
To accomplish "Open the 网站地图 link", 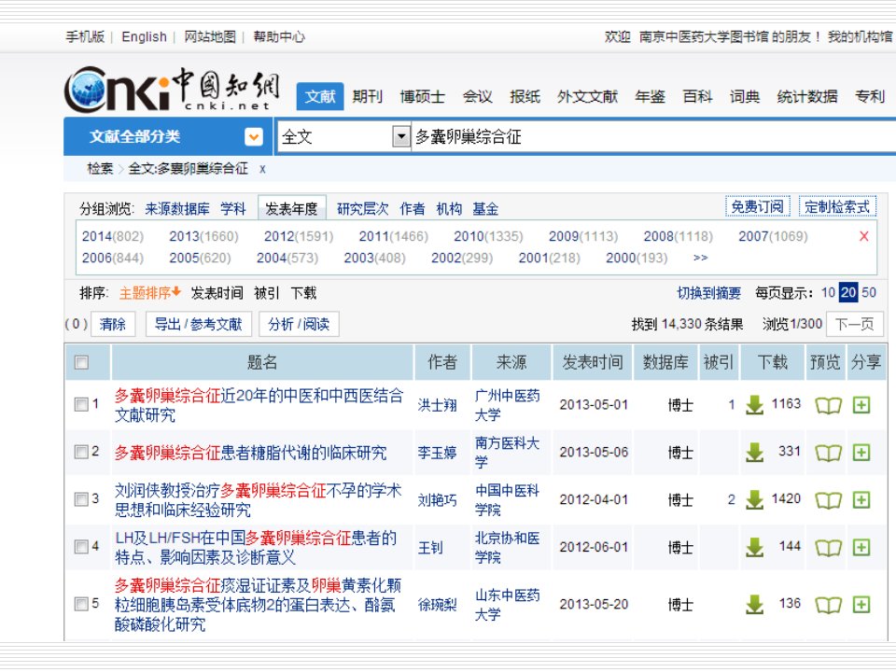I will 210,36.
